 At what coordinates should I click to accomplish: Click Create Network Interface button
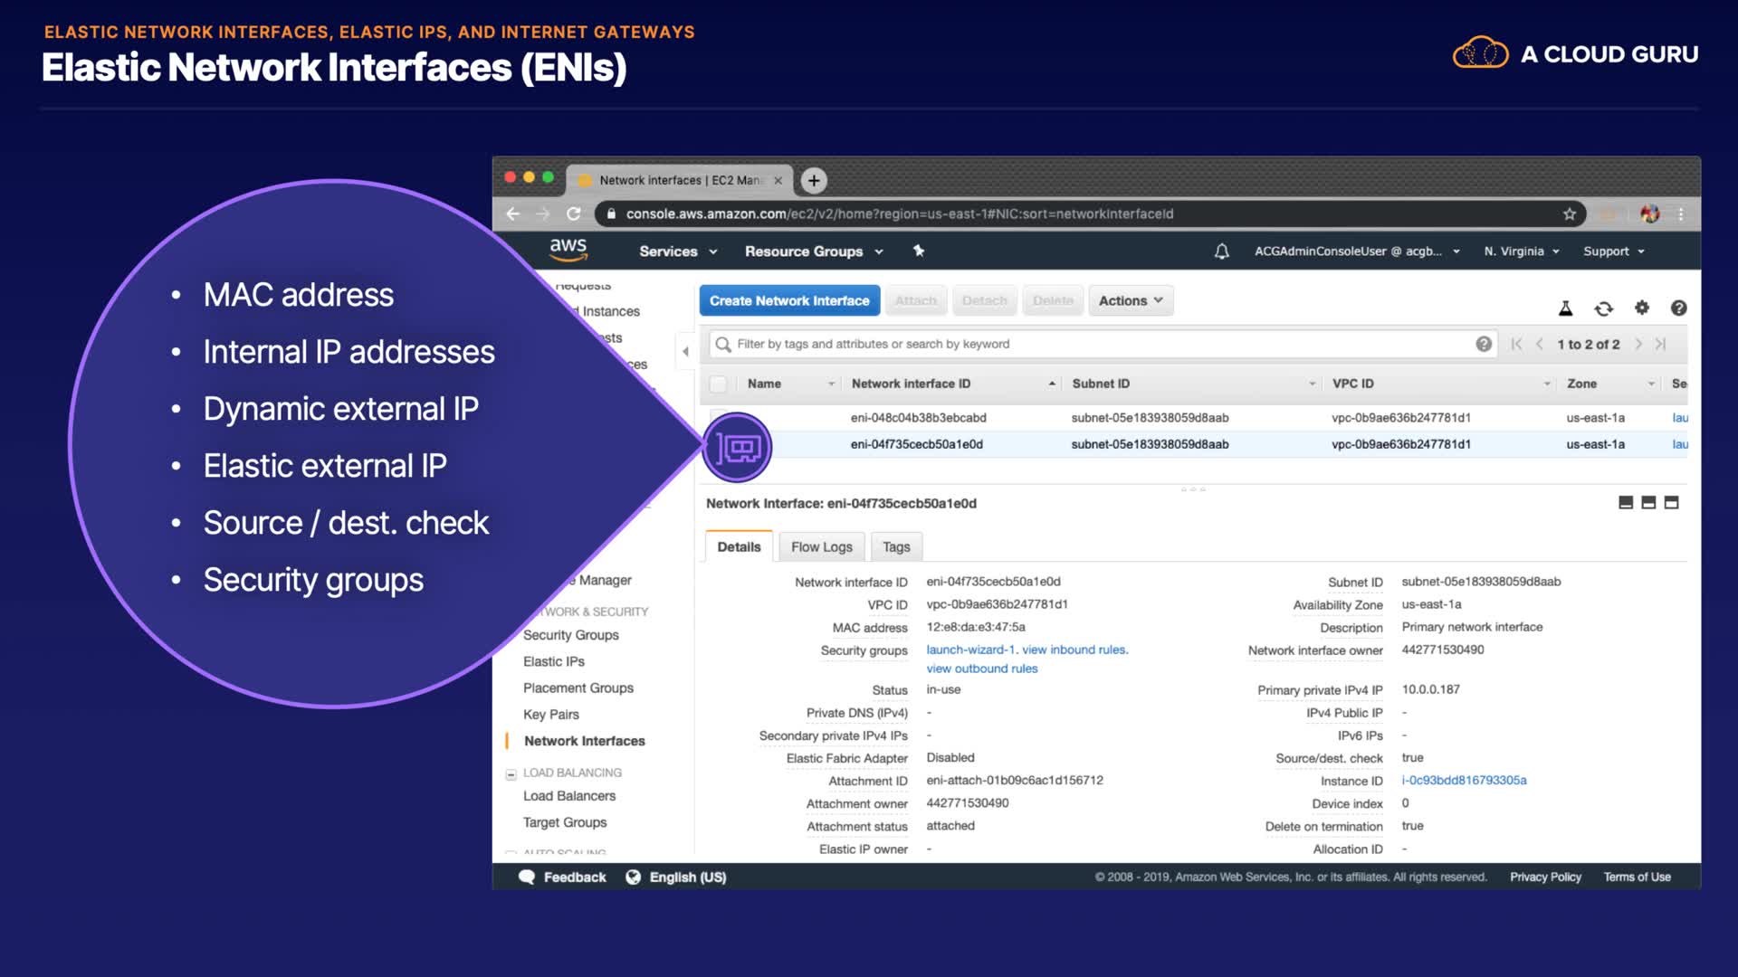click(x=788, y=301)
